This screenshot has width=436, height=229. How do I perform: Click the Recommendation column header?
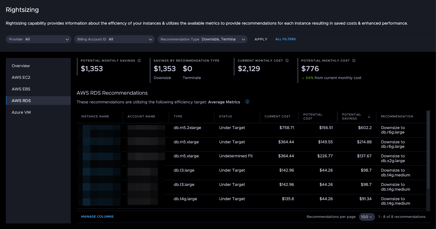click(397, 116)
